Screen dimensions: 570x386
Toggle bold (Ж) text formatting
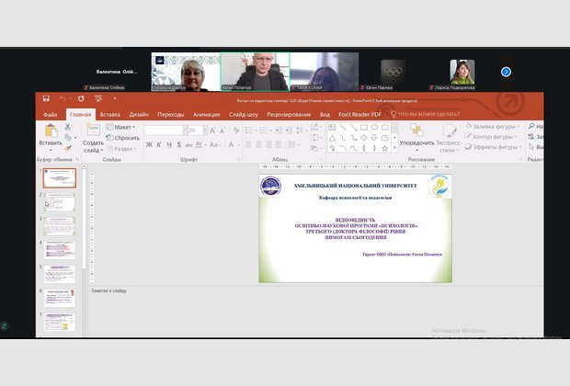coord(149,146)
